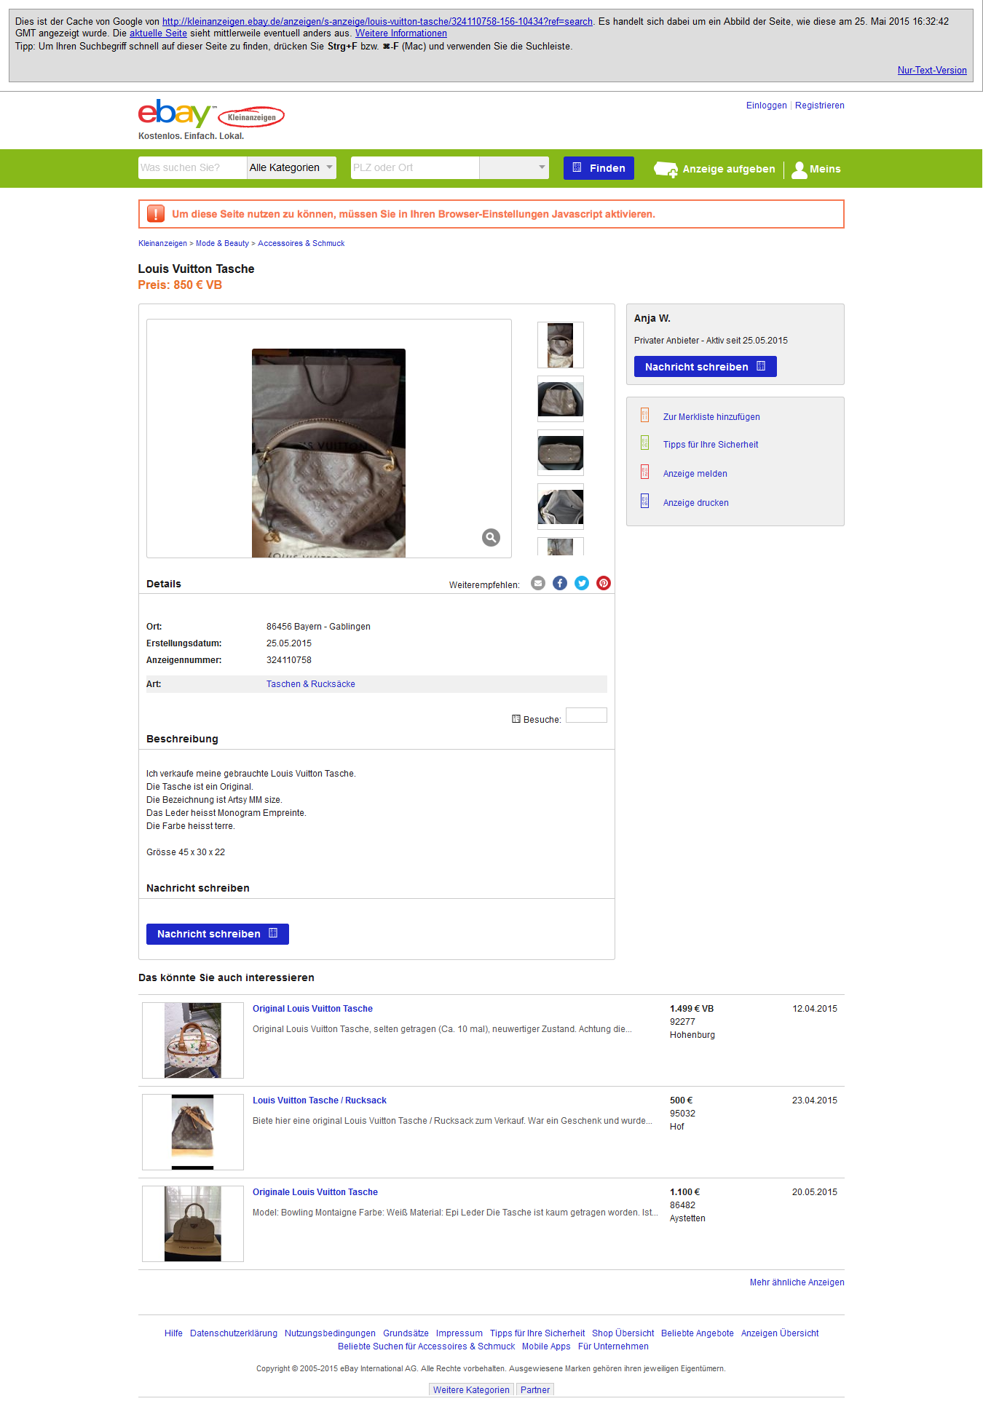This screenshot has width=983, height=1412.
Task: Open Original Louis Vuitton Tasche listing
Action: (312, 1009)
